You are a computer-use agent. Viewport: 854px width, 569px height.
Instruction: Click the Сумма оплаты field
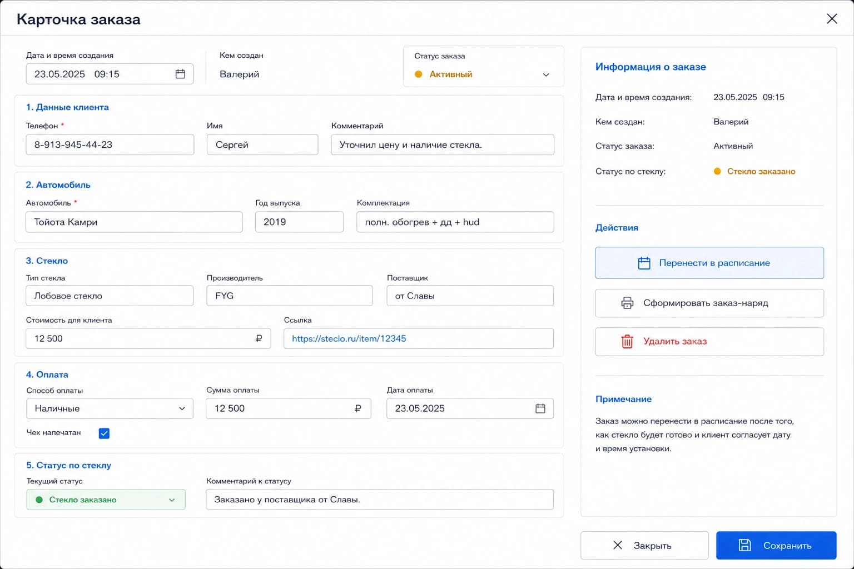[289, 408]
